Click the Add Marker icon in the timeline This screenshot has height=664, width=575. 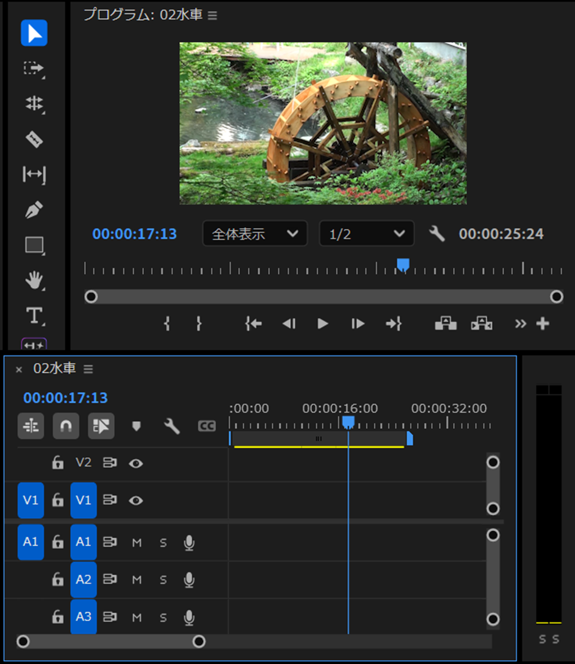[136, 426]
